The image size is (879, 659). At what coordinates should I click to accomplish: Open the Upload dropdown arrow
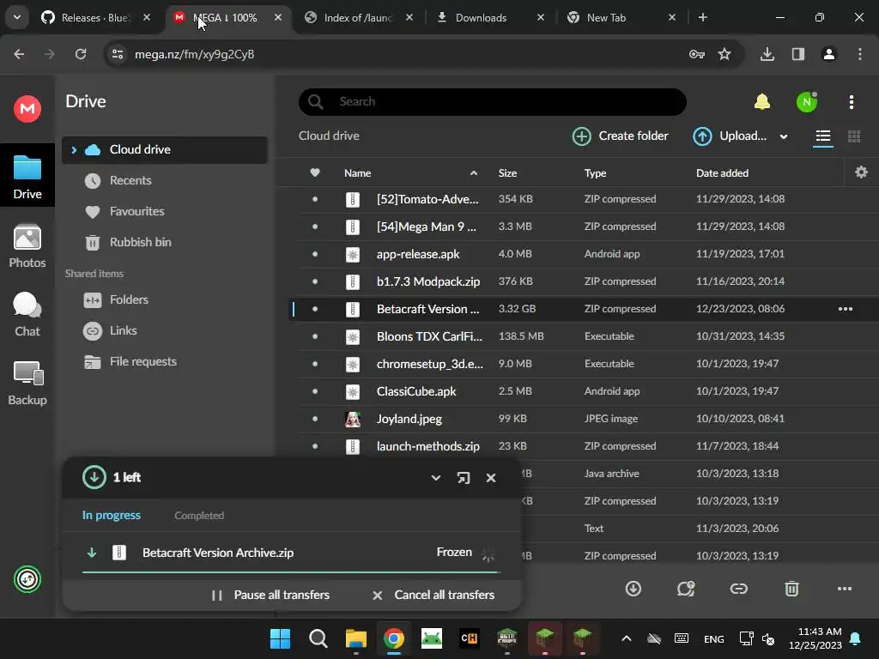point(783,136)
